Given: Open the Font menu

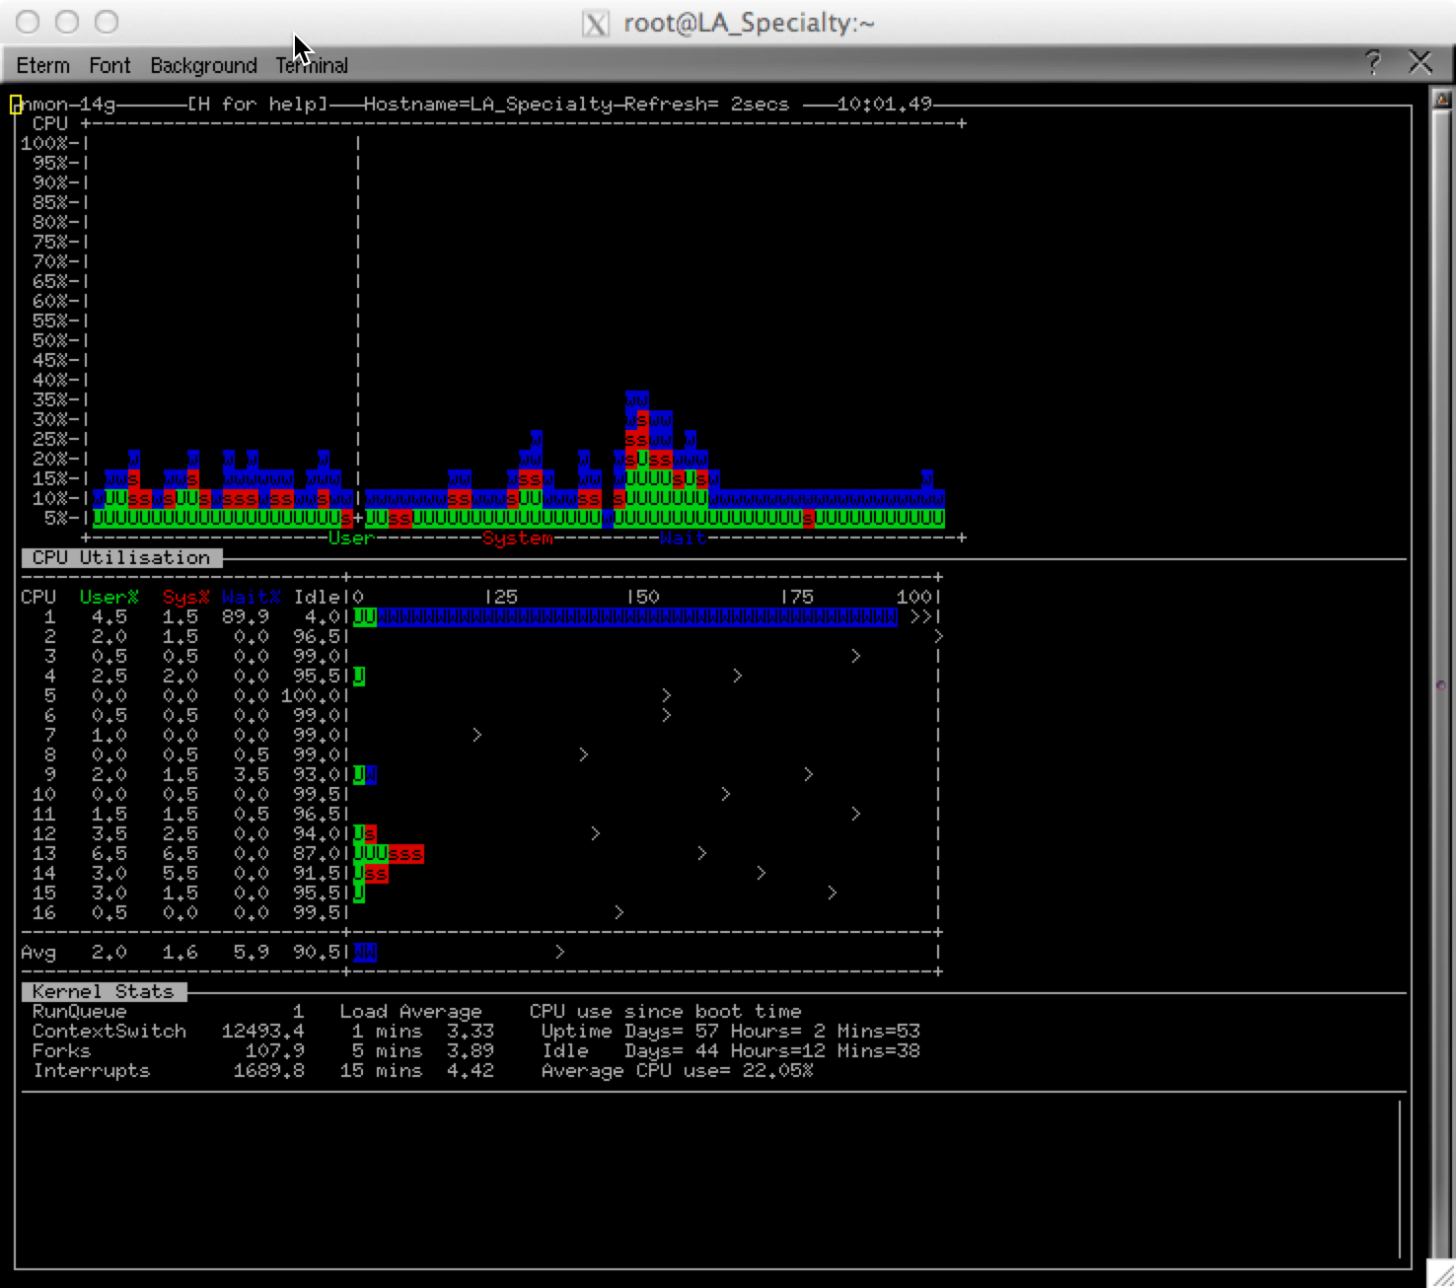Looking at the screenshot, I should (x=109, y=65).
